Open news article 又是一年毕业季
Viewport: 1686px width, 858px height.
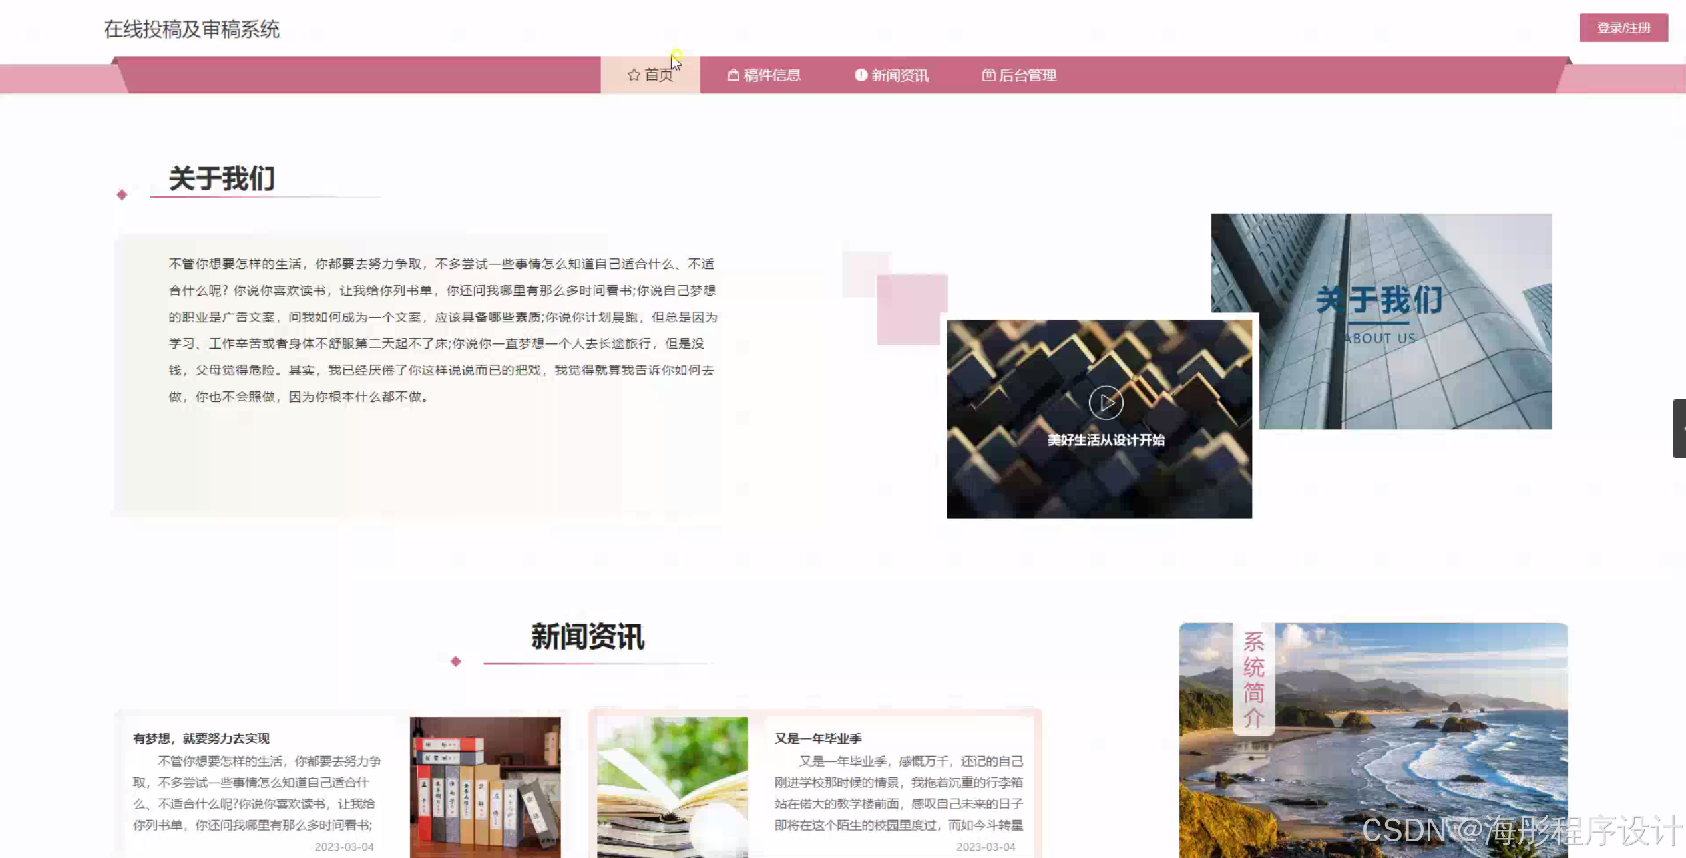click(x=818, y=738)
